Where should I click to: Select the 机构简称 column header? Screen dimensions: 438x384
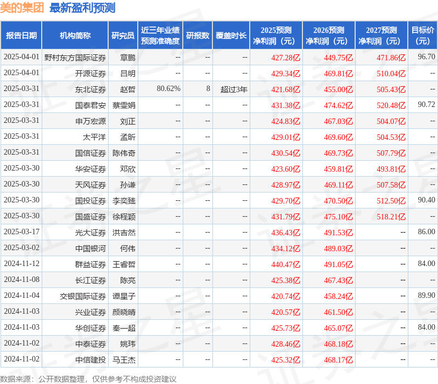click(x=75, y=36)
